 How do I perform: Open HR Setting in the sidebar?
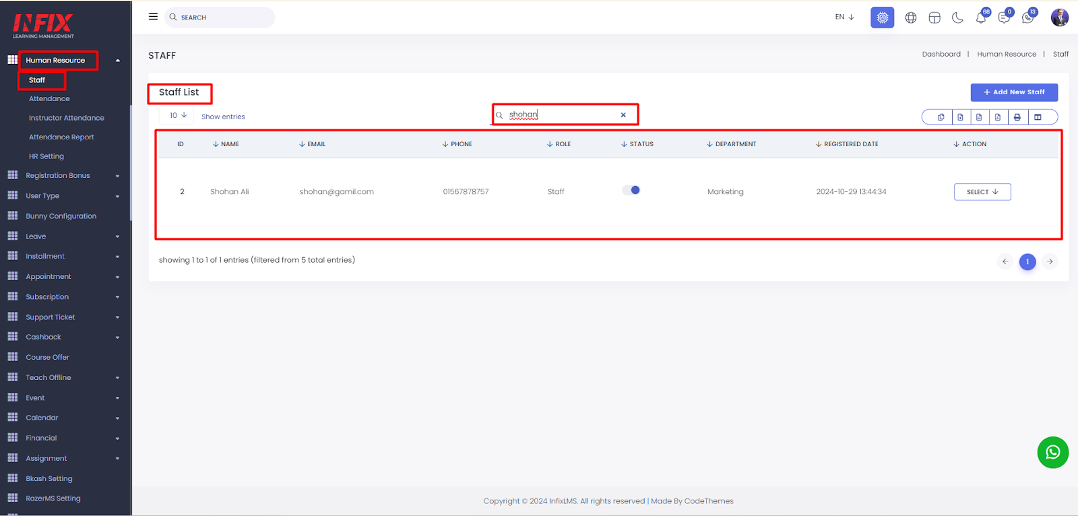click(x=46, y=156)
